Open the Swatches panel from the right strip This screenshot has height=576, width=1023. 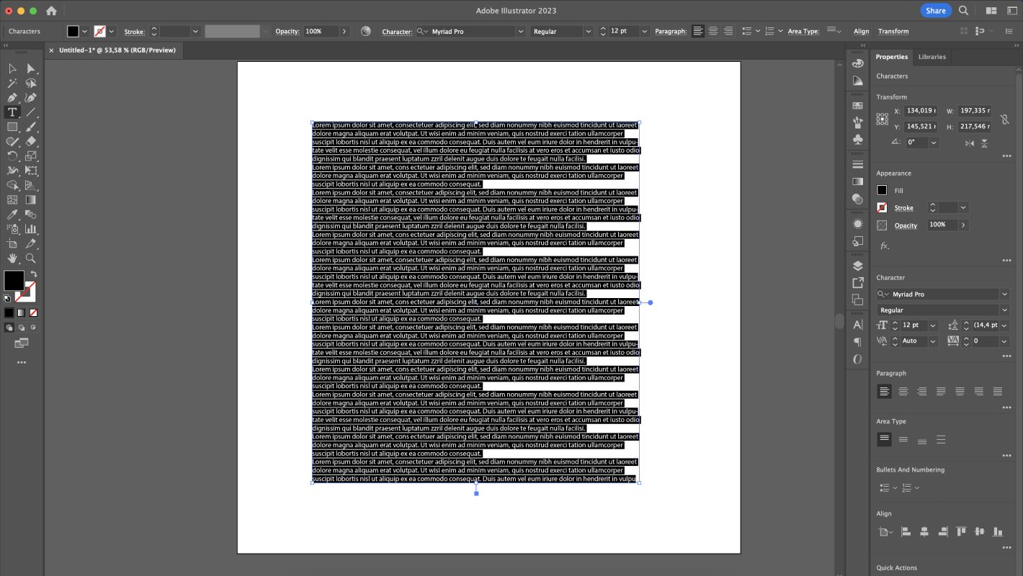(x=858, y=104)
